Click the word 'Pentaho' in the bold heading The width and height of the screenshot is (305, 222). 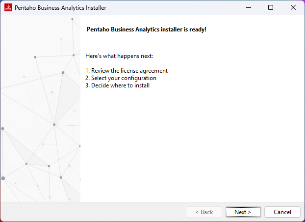point(98,29)
